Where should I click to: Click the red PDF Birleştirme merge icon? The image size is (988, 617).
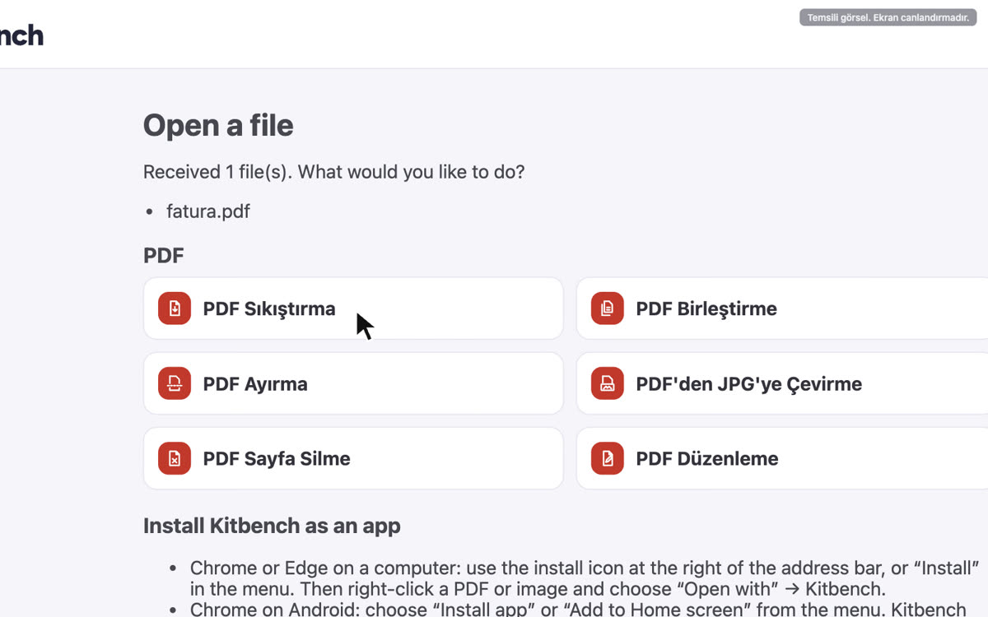pyautogui.click(x=608, y=308)
